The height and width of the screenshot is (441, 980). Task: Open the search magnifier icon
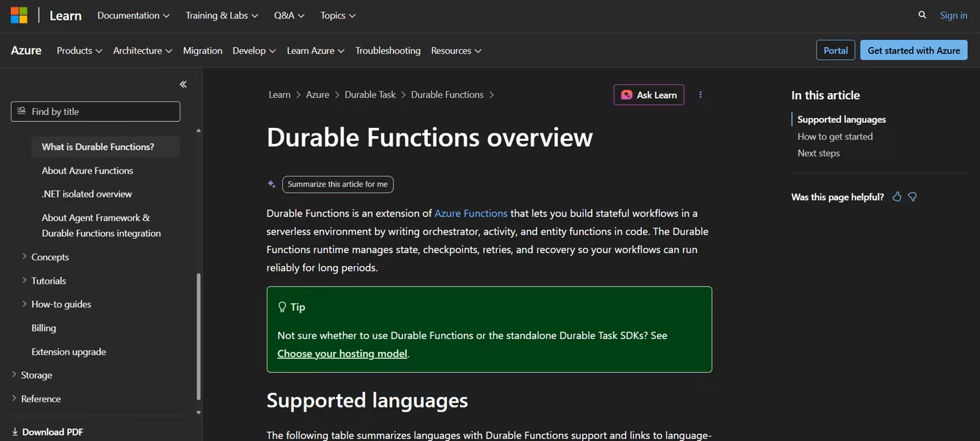coord(922,15)
